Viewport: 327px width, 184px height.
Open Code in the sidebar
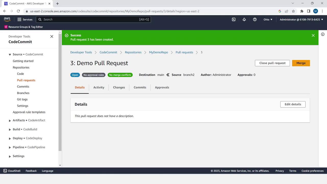tap(20, 74)
